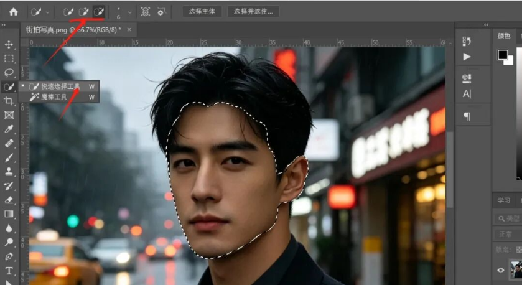Pick a shade in the color field
The width and height of the screenshot is (522, 285).
click(520, 113)
